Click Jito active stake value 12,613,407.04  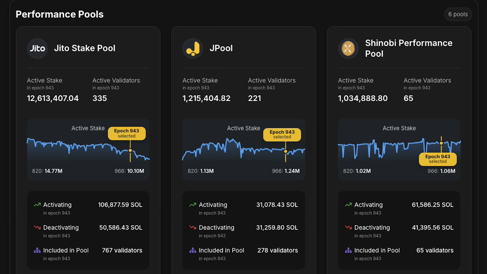tap(53, 98)
